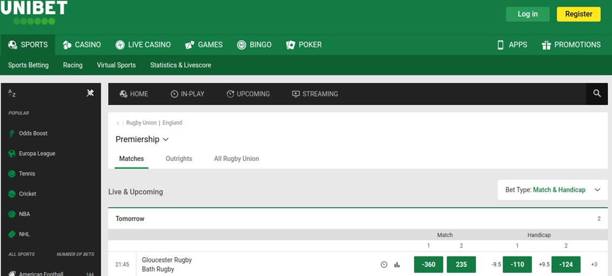The width and height of the screenshot is (612, 276).
Task: Click the Upcoming refresh-clock icon
Action: pyautogui.click(x=230, y=94)
